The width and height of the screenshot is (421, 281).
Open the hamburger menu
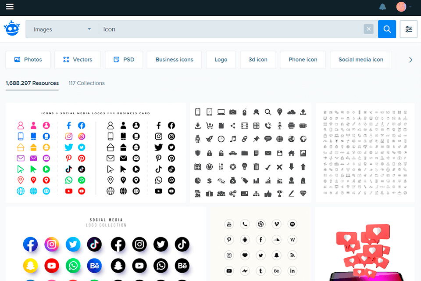(10, 7)
